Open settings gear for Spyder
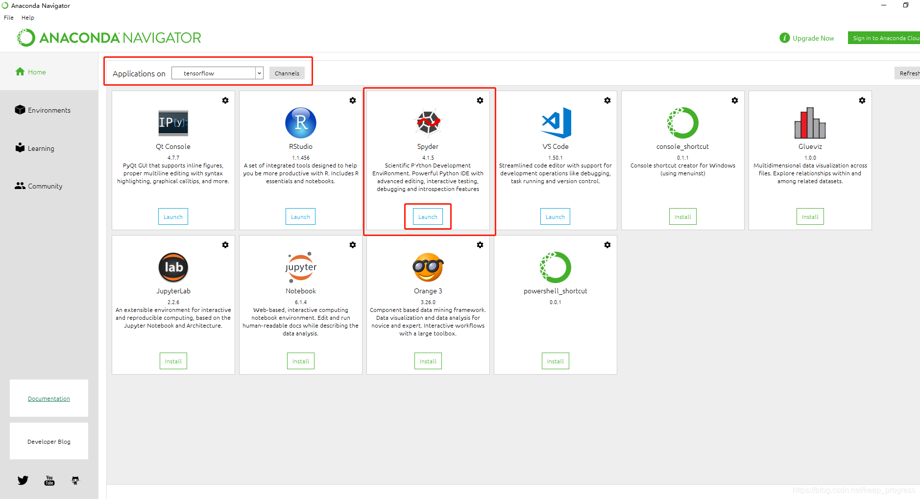The width and height of the screenshot is (920, 499). [x=480, y=100]
